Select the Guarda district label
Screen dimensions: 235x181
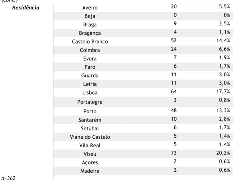pyautogui.click(x=90, y=76)
